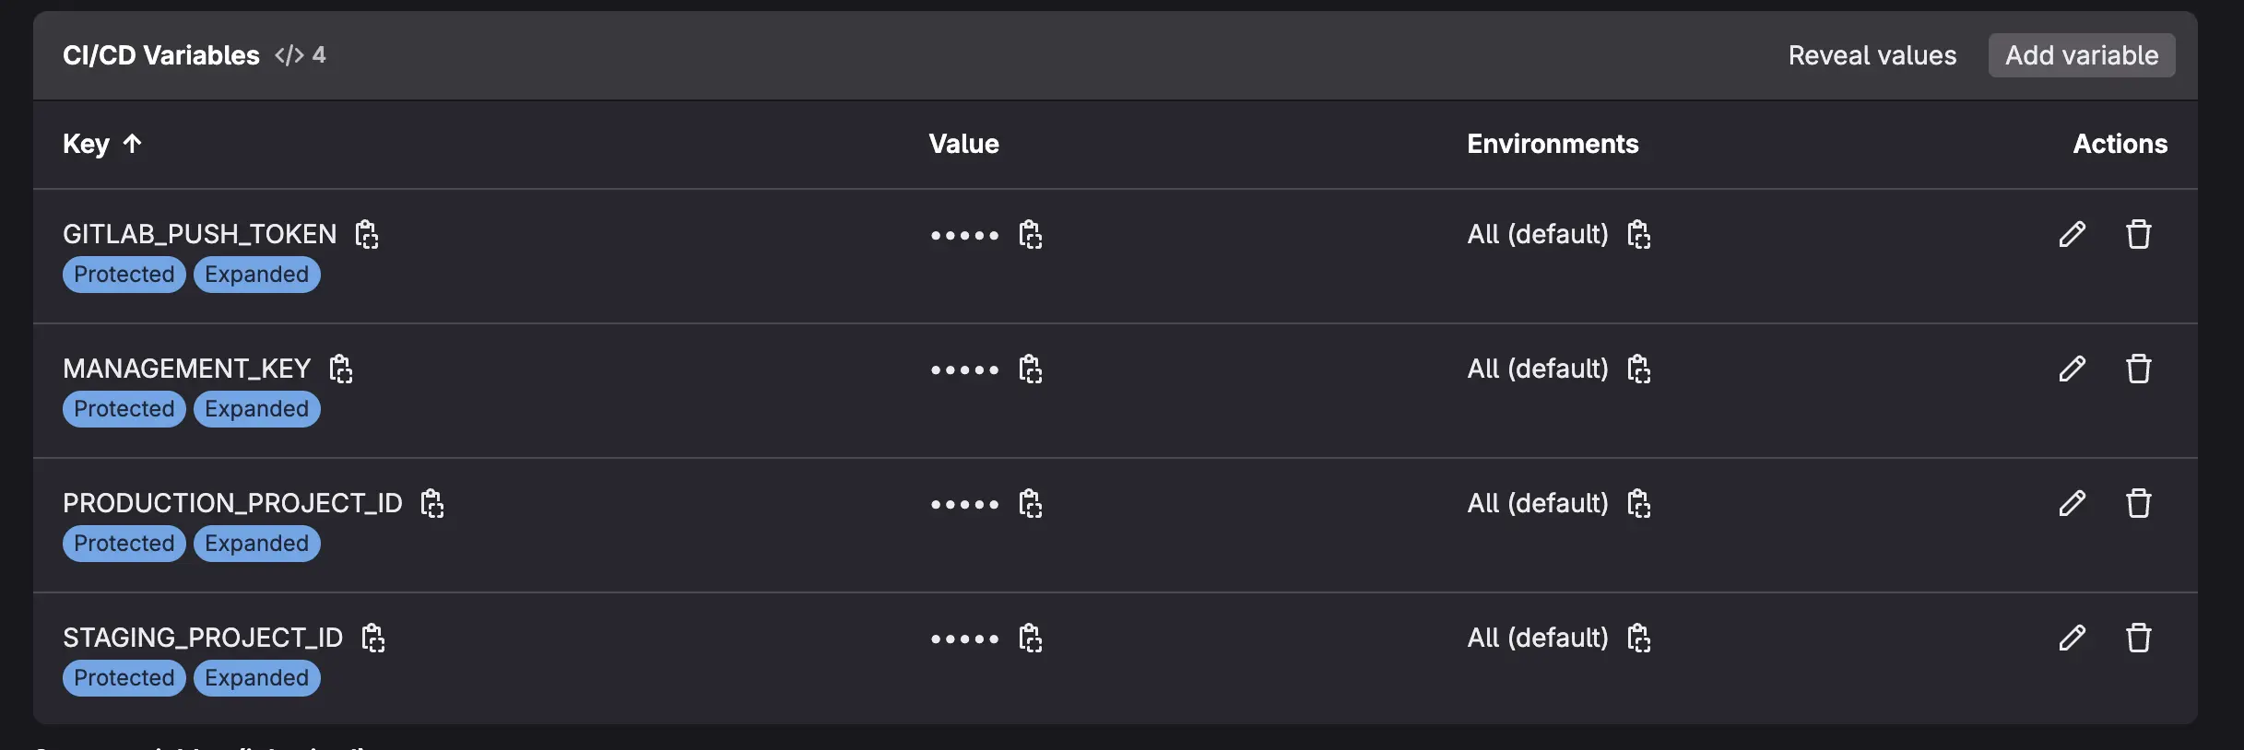Reveal values of all CI/CD variables

pyautogui.click(x=1871, y=54)
